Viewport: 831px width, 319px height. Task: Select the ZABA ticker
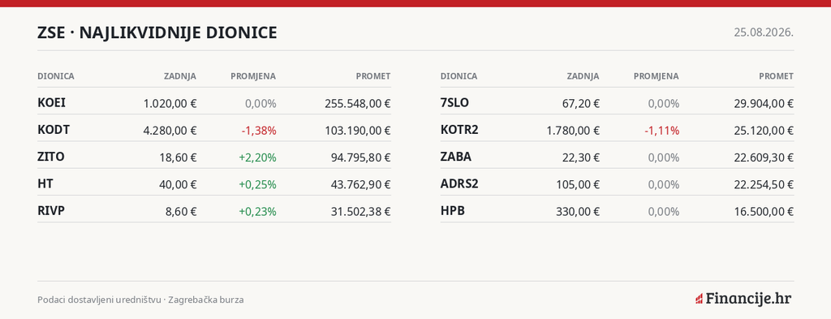456,157
